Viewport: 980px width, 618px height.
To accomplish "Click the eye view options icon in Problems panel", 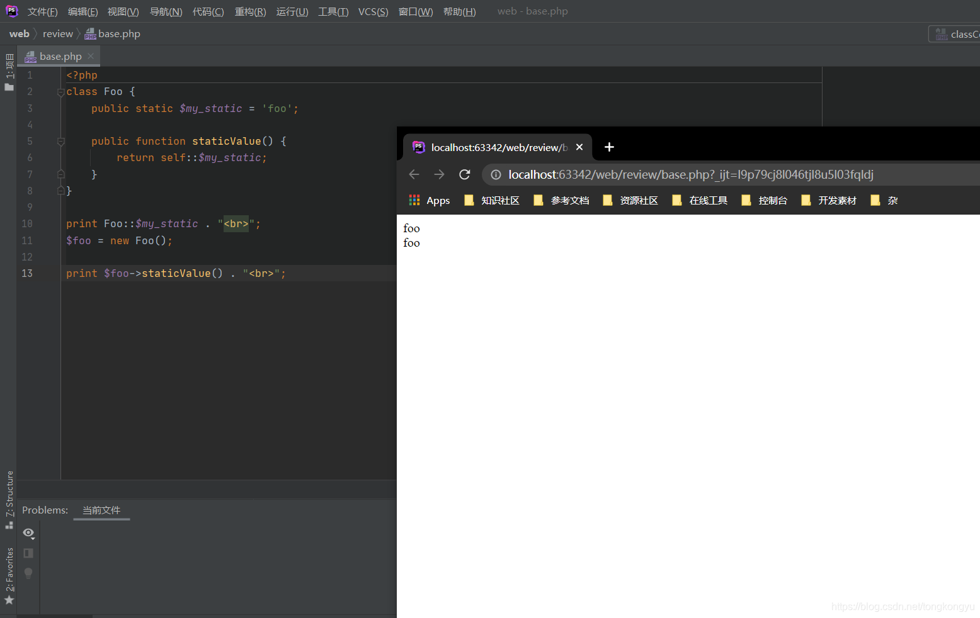I will tap(28, 533).
